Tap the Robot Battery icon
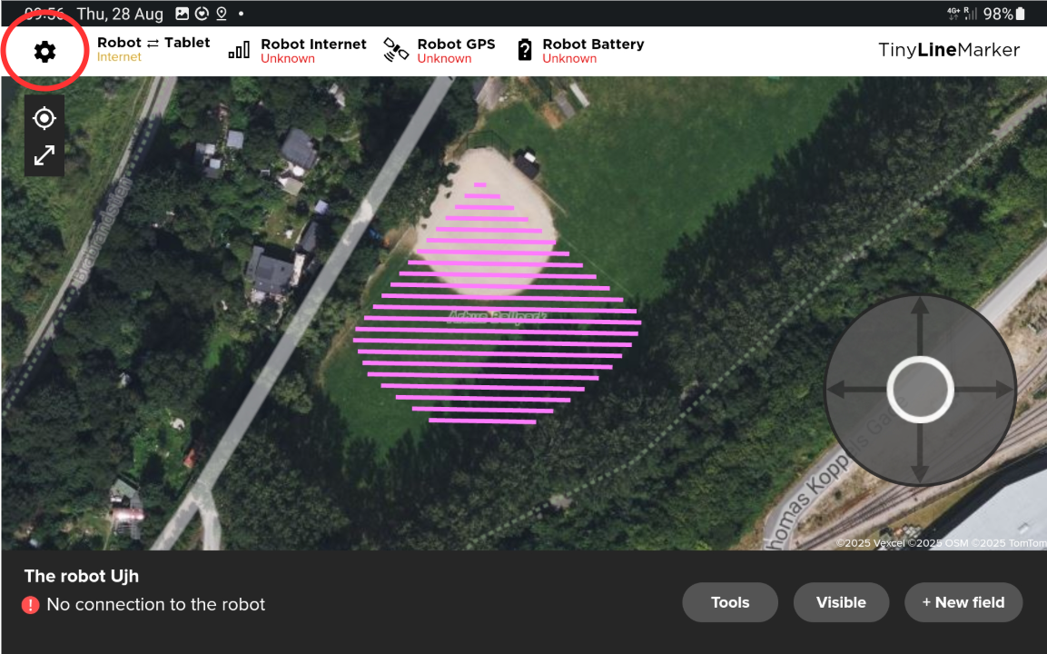Viewport: 1047px width, 654px height. point(524,50)
